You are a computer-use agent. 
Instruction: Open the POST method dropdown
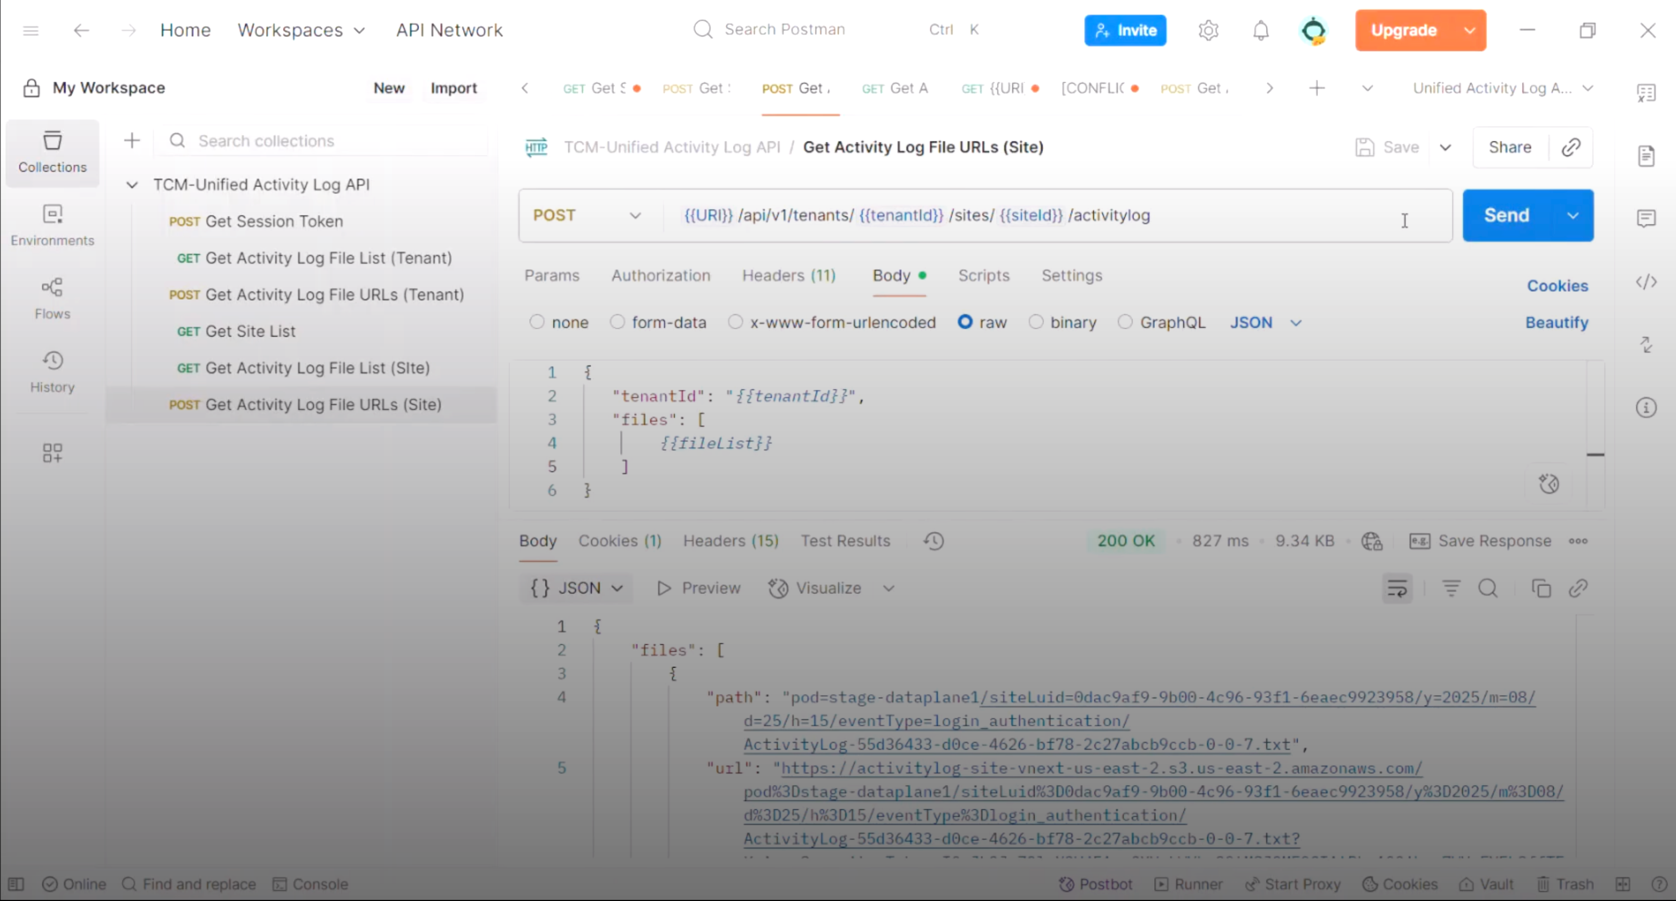586,215
